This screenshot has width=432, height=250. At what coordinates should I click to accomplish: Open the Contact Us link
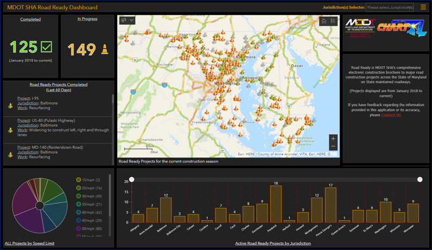391,115
